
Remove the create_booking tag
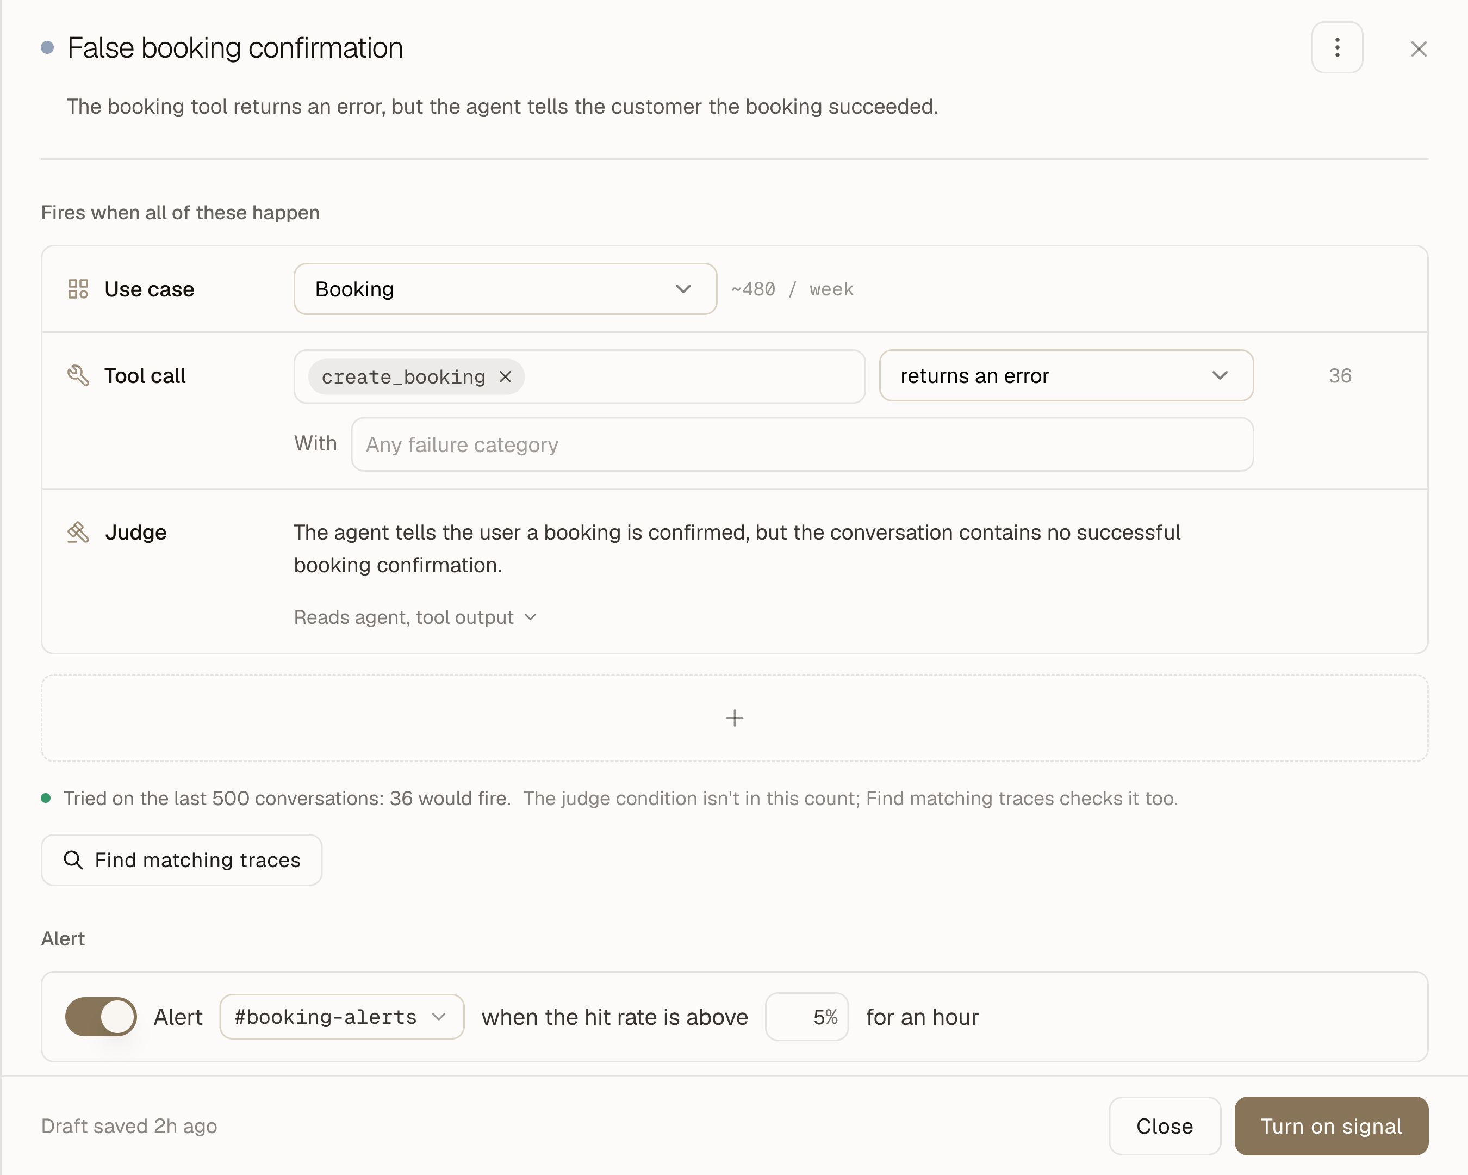(505, 376)
